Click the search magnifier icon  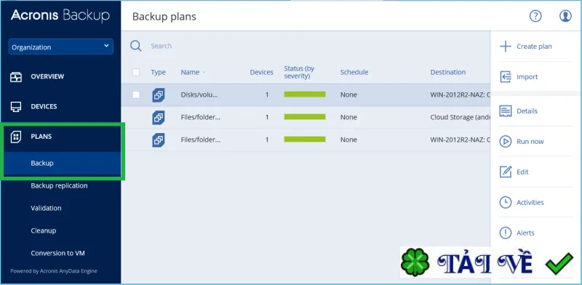136,46
